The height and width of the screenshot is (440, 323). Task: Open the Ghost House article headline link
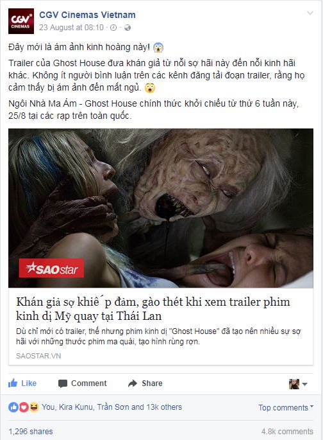[153, 309]
